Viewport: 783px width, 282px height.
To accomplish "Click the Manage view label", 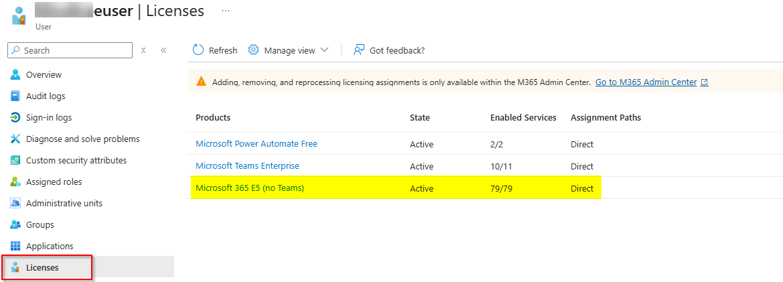I will [289, 50].
